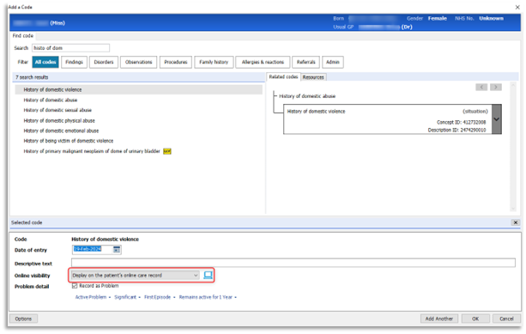
Task: Filter results by Procedures
Action: [x=176, y=62]
